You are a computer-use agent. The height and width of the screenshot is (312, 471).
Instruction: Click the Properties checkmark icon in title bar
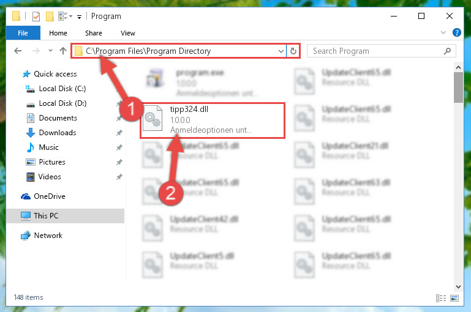[x=36, y=17]
